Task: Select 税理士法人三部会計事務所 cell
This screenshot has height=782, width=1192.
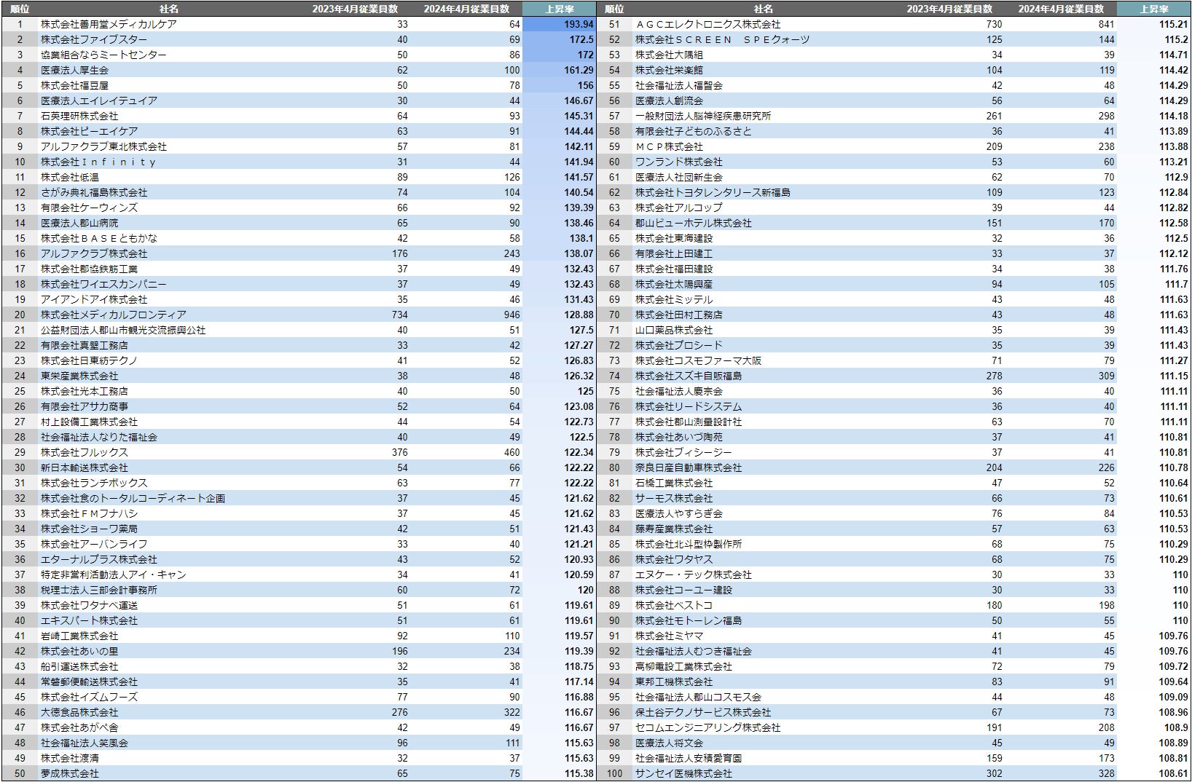Action: [99, 590]
